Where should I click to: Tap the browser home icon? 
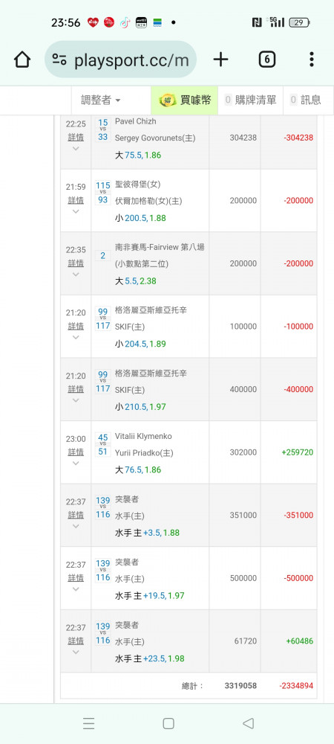coord(22,60)
